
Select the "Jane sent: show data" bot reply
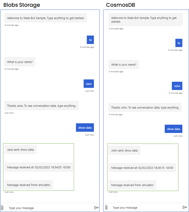point(20,149)
